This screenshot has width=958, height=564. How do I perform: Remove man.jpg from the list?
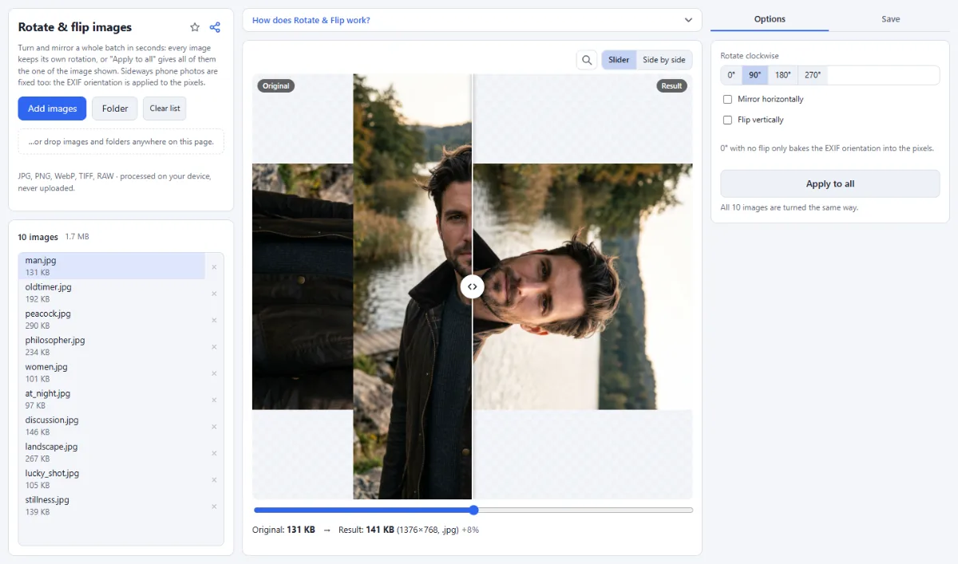[x=214, y=266]
